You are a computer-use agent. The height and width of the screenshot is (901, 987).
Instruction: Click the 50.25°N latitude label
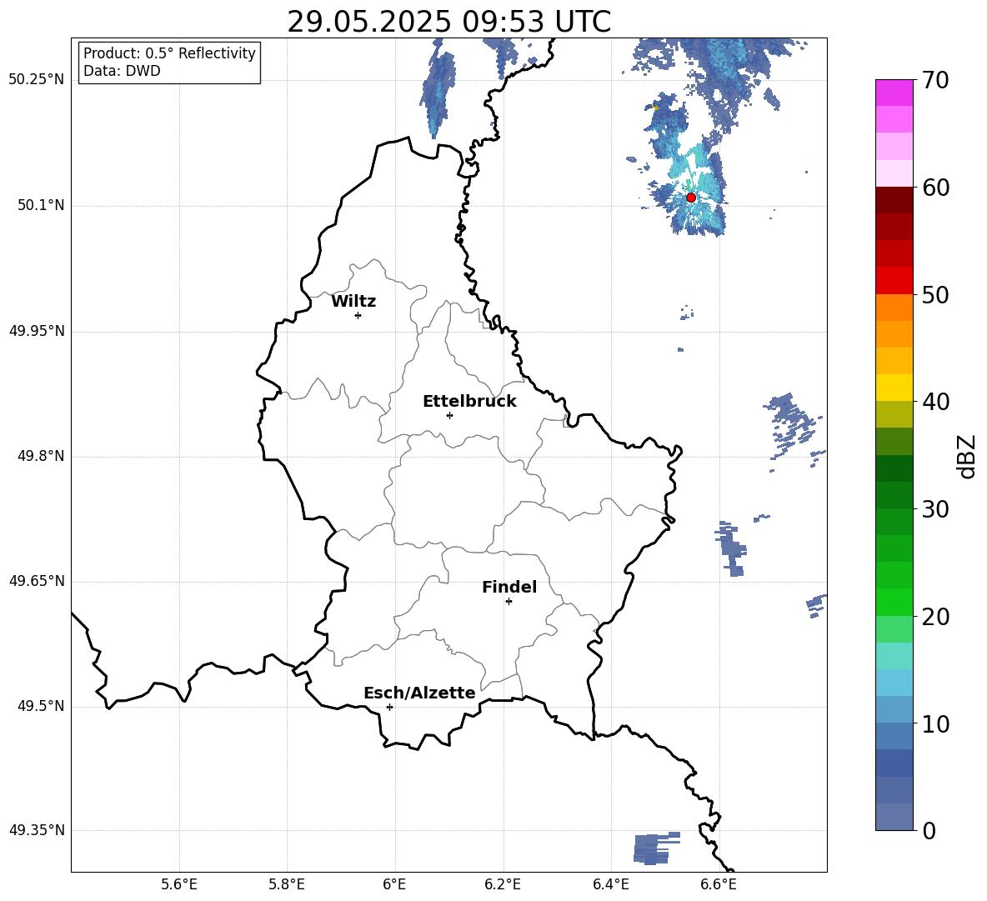point(37,80)
